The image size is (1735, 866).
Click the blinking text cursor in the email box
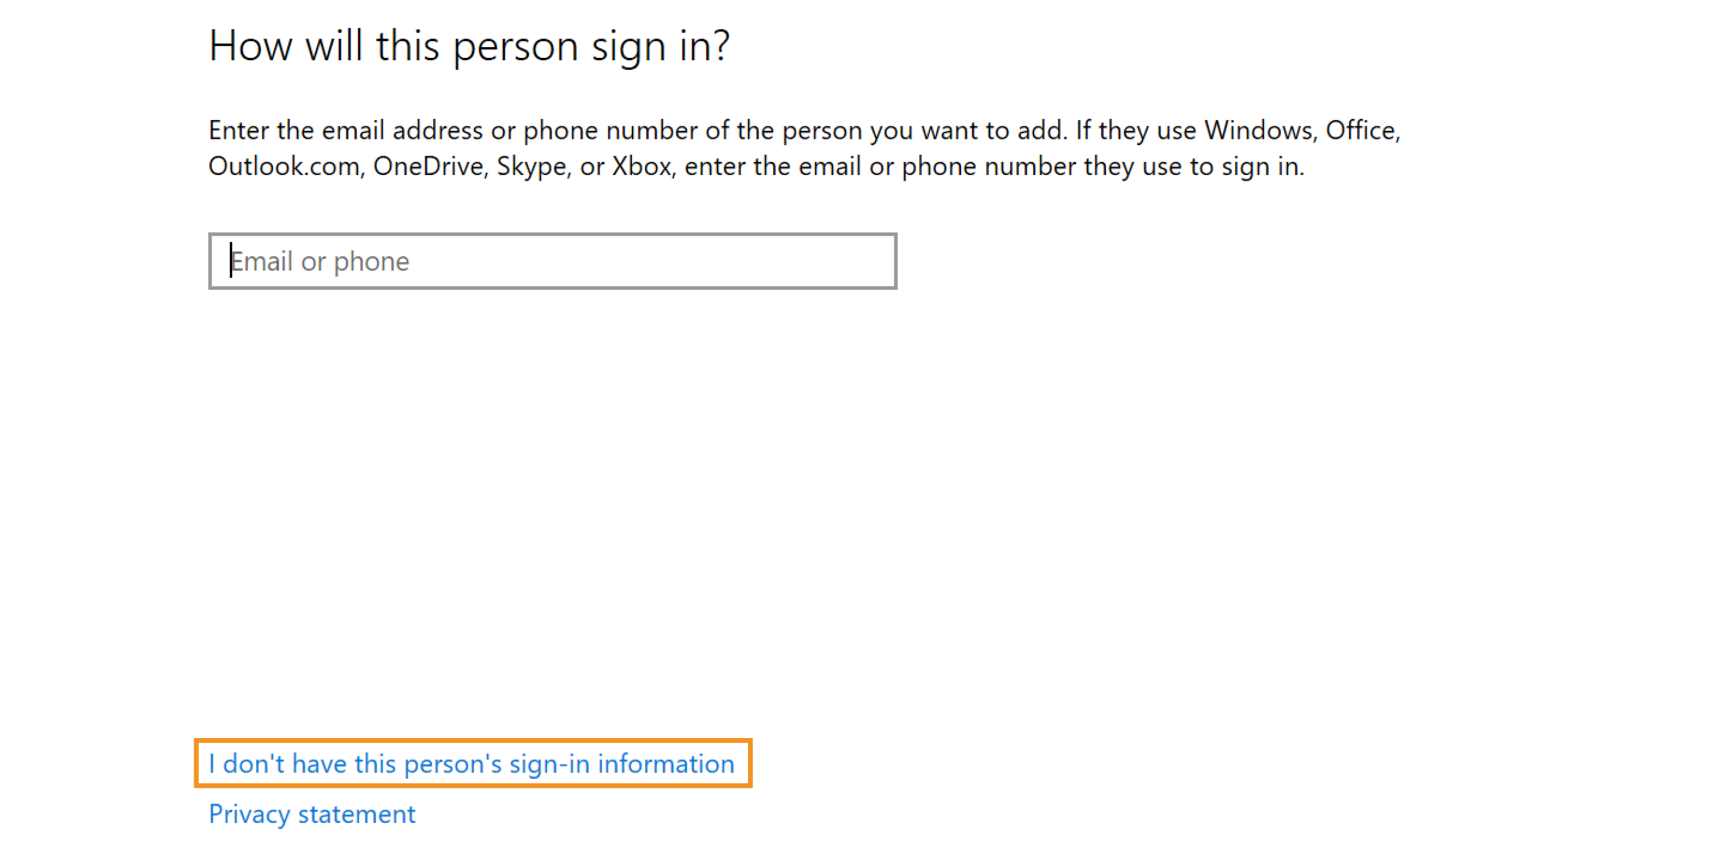pyautogui.click(x=231, y=261)
